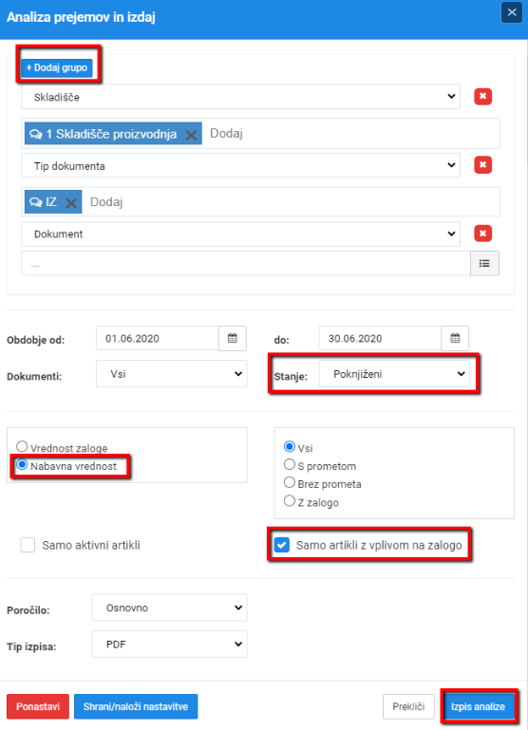
Task: Expand the Stanje dropdown showing Poknjiženi
Action: tap(394, 374)
